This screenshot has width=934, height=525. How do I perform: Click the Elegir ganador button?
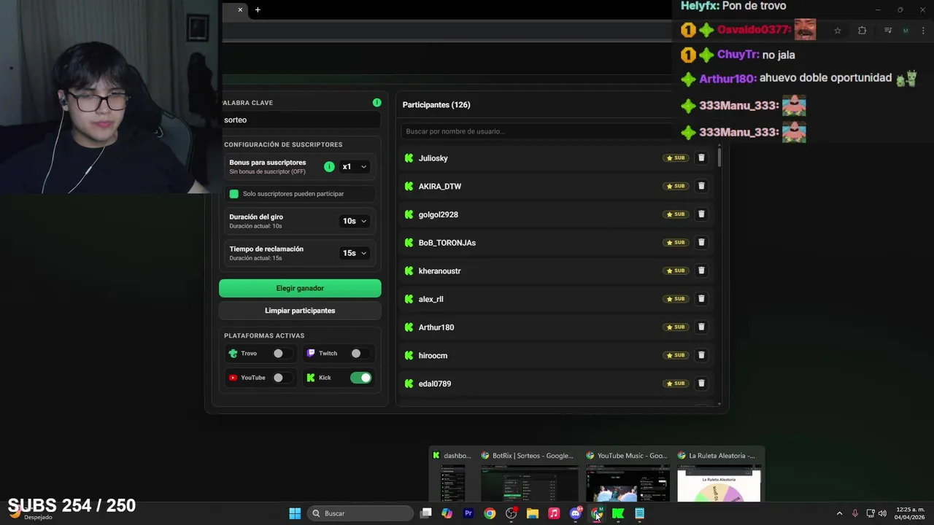[x=300, y=288]
